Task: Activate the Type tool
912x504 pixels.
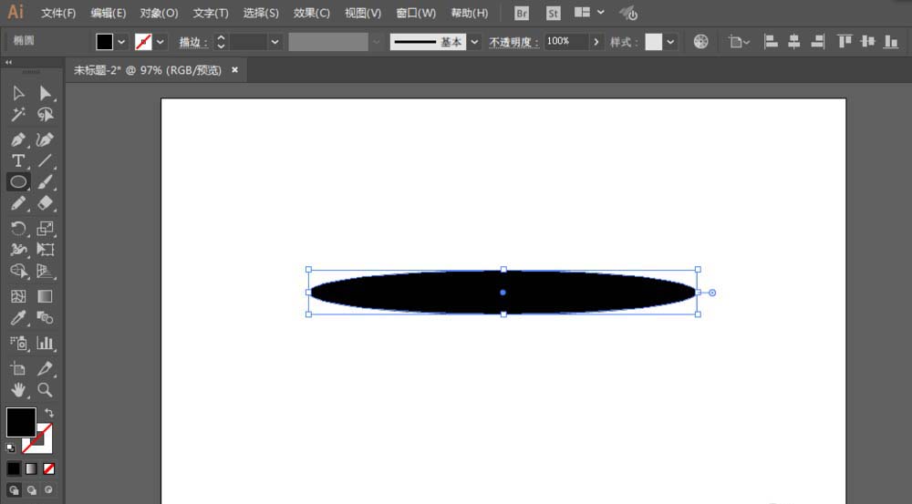Action: point(18,160)
